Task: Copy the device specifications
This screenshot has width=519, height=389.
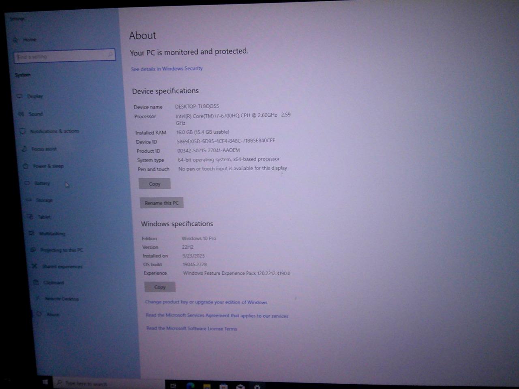Action: point(154,184)
